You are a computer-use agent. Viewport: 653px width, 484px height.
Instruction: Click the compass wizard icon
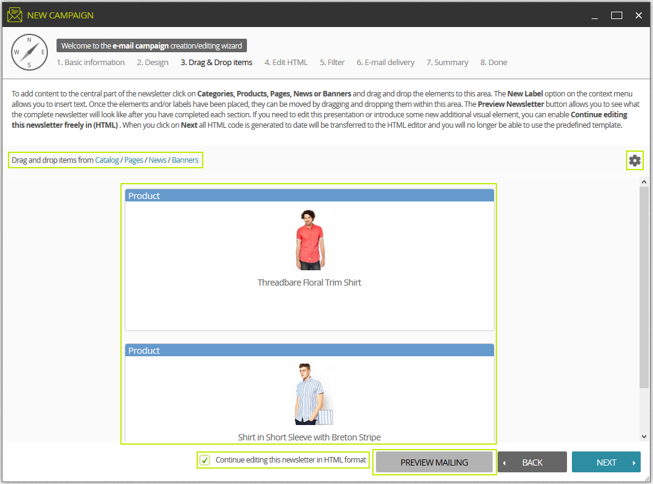29,52
